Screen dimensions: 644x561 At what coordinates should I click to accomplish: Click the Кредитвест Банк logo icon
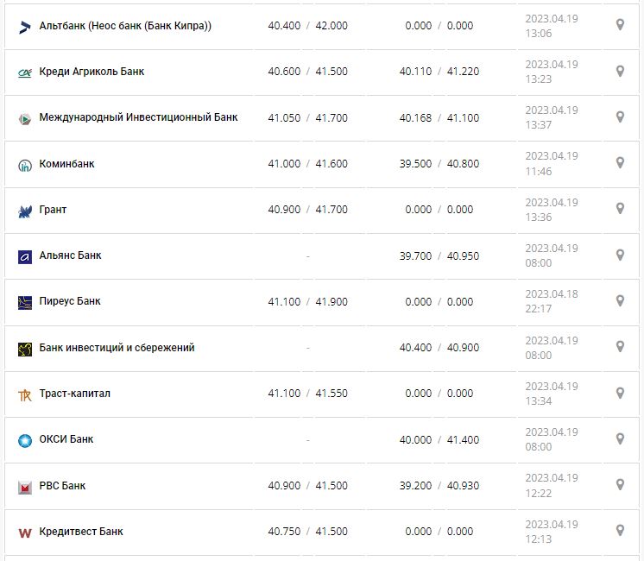[25, 533]
